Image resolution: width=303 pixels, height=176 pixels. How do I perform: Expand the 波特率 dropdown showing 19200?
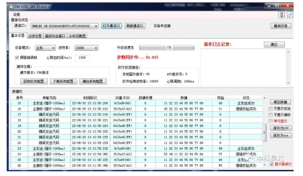click(x=86, y=48)
